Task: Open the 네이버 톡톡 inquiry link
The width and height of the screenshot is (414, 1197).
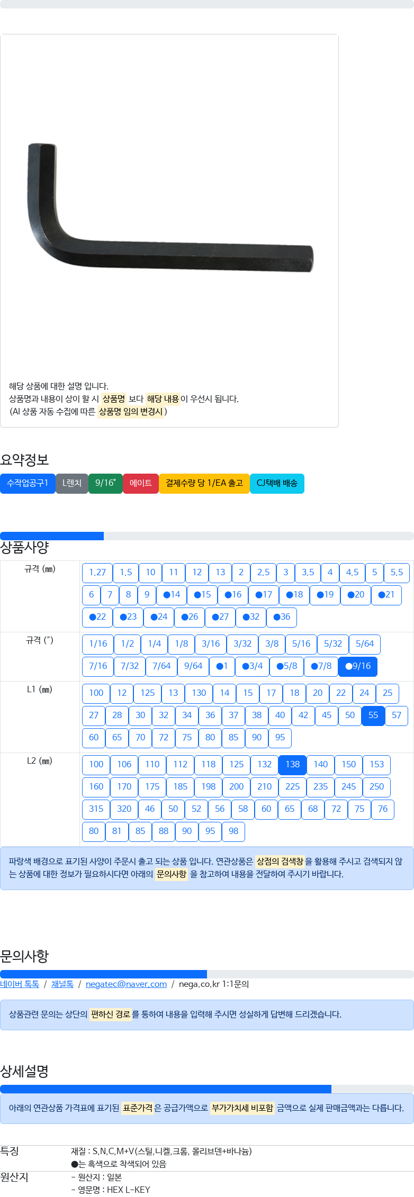Action: tap(20, 984)
